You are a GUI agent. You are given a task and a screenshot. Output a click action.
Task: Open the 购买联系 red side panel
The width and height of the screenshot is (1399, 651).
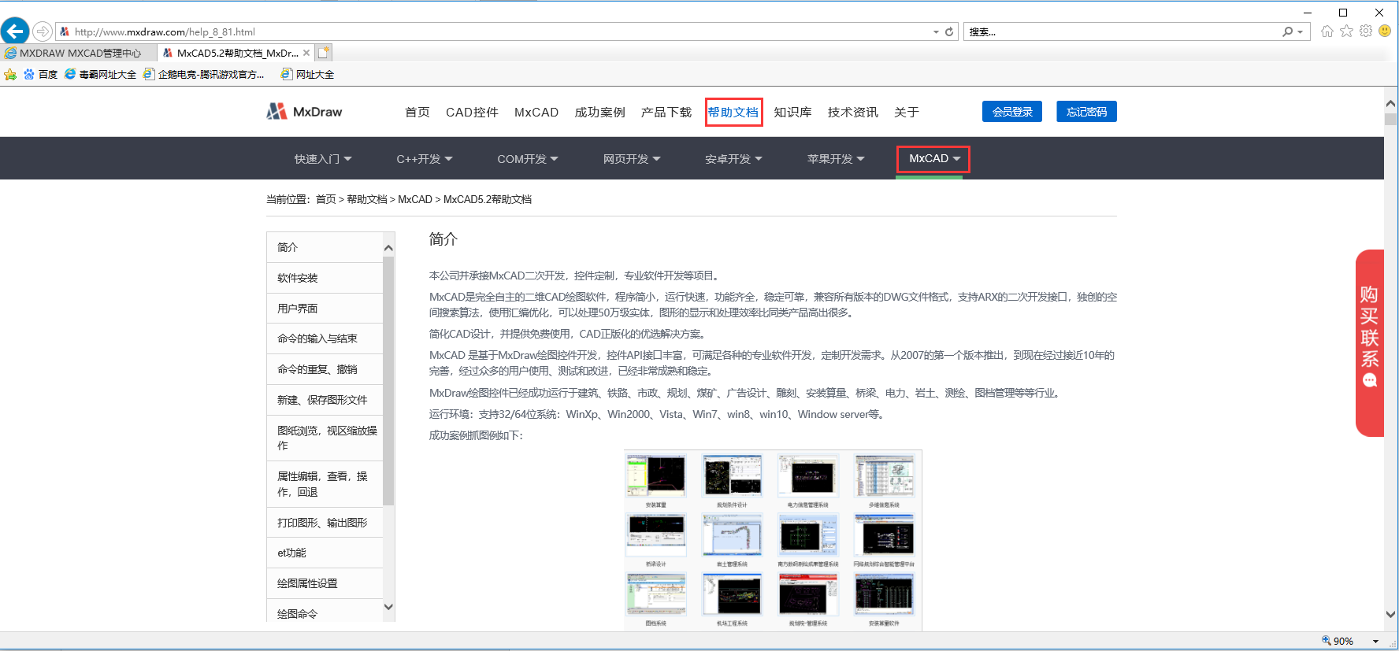(x=1370, y=343)
